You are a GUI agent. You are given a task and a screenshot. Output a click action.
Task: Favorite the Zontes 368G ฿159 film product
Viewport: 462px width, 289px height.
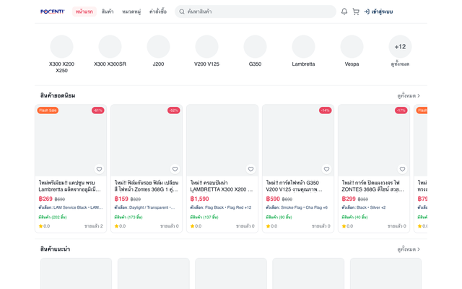[x=175, y=169]
